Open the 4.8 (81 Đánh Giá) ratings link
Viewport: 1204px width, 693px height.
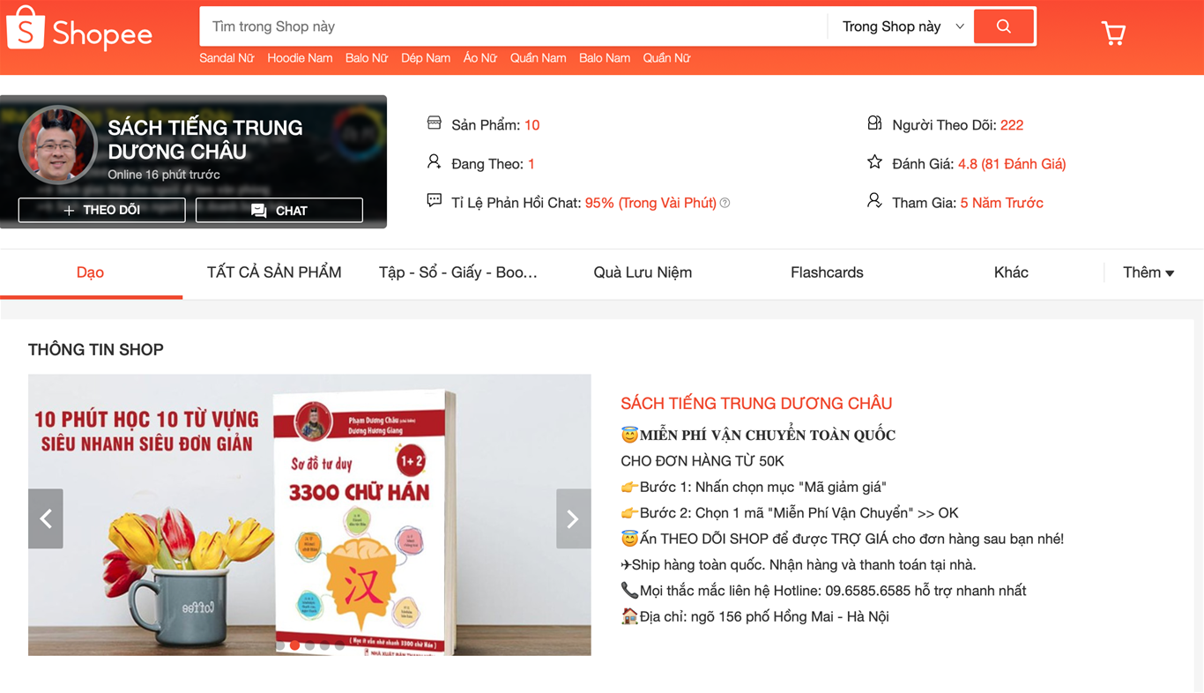pos(1012,163)
